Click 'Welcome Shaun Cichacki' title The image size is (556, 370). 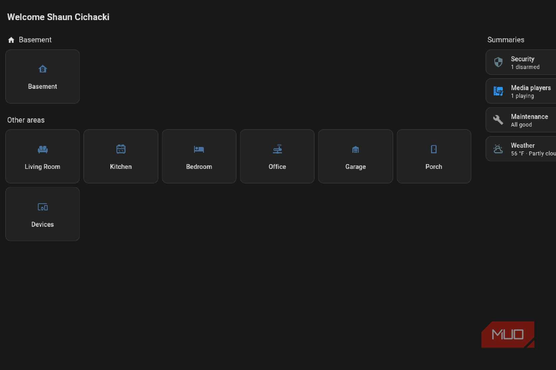tap(58, 17)
